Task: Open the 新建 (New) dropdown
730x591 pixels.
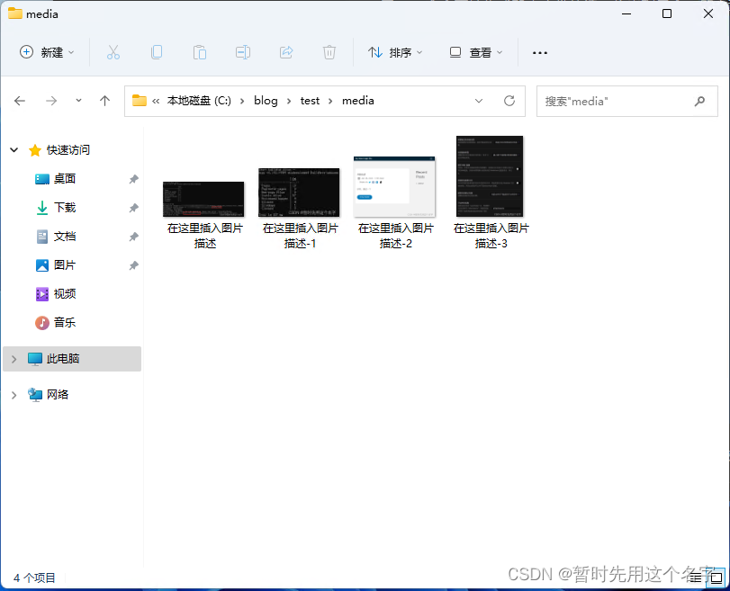Action: point(47,53)
